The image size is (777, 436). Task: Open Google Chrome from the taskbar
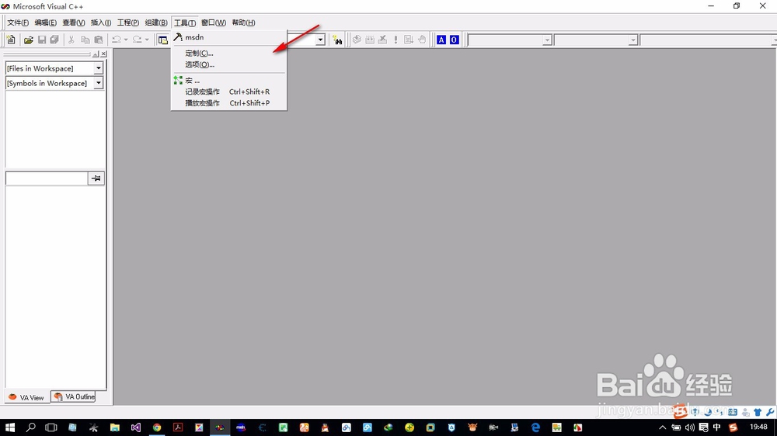157,427
